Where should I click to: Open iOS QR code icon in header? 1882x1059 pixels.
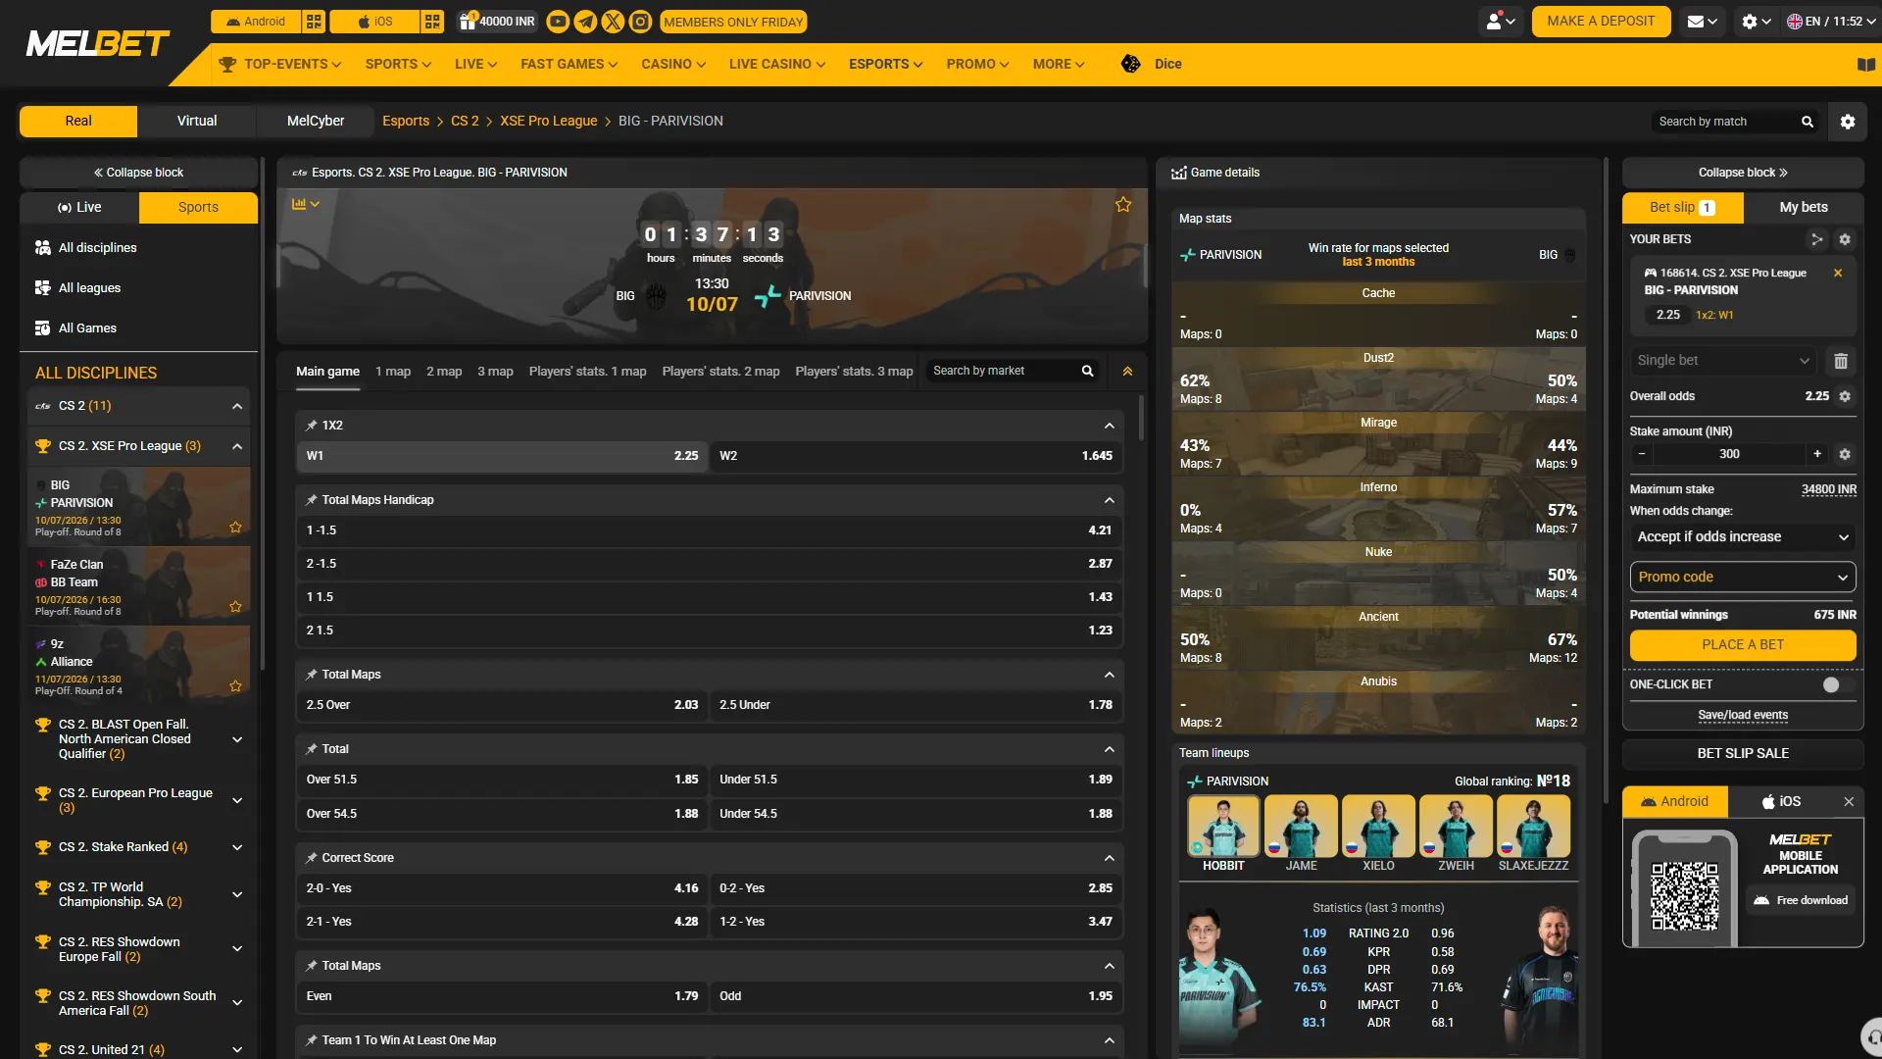pyautogui.click(x=432, y=22)
